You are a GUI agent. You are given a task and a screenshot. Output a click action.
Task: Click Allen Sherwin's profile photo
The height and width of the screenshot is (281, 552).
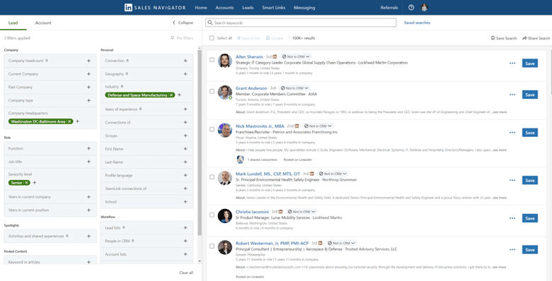pyautogui.click(x=224, y=61)
